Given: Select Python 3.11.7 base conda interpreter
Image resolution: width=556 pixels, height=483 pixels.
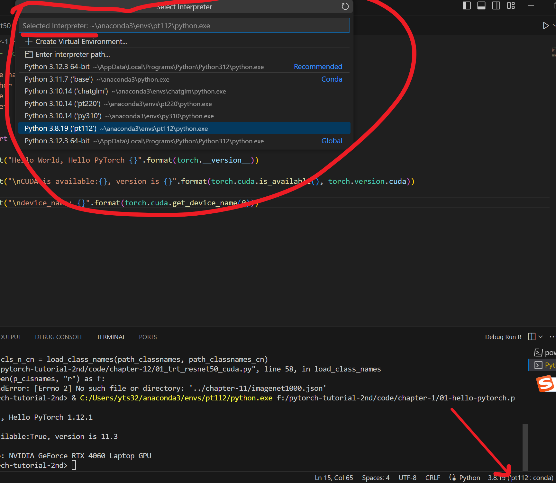Looking at the screenshot, I should (184, 79).
